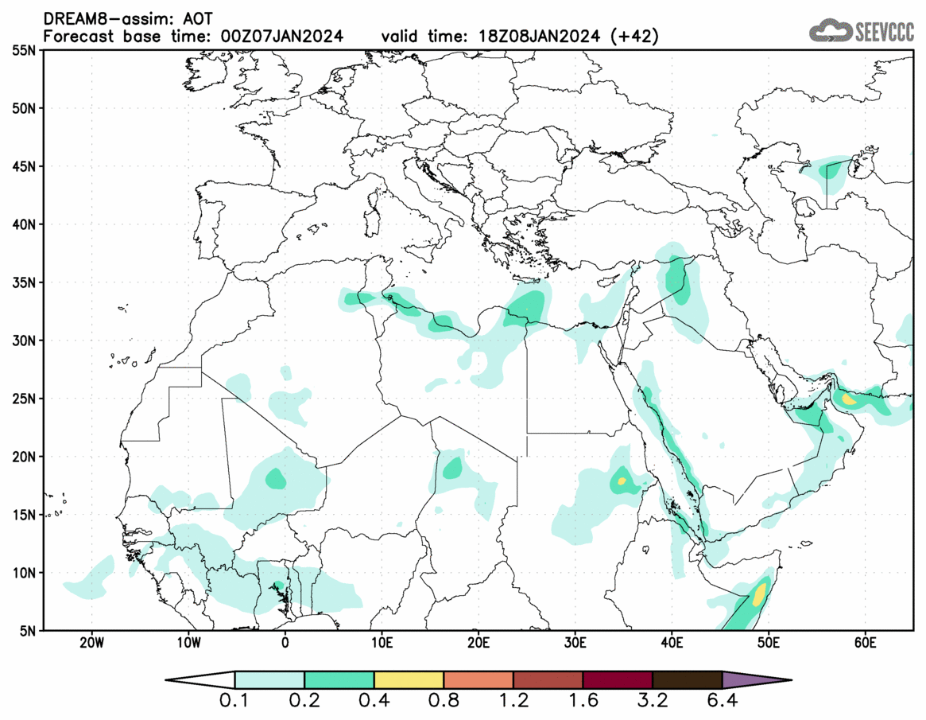Image resolution: width=926 pixels, height=720 pixels.
Task: Click the '0.2' colorbar value label
Action: (x=304, y=701)
